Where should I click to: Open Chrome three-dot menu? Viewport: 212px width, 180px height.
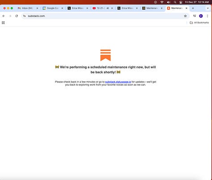click(208, 16)
